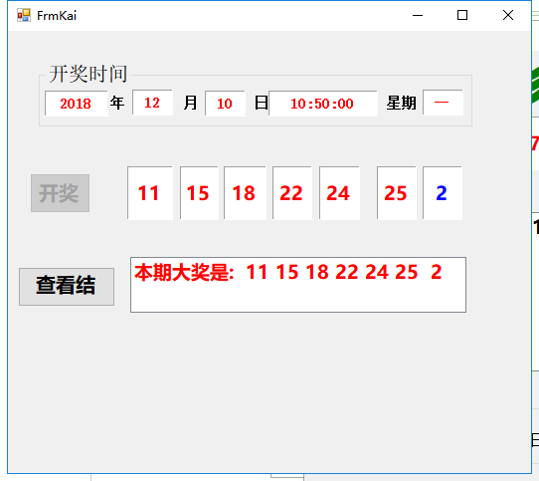Image resolution: width=539 pixels, height=481 pixels.
Task: Click the FrmKai window app icon
Action: (x=24, y=15)
